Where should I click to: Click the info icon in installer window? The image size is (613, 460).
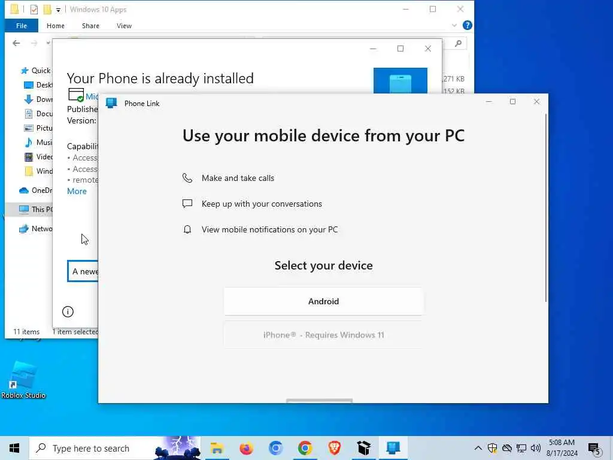click(68, 311)
